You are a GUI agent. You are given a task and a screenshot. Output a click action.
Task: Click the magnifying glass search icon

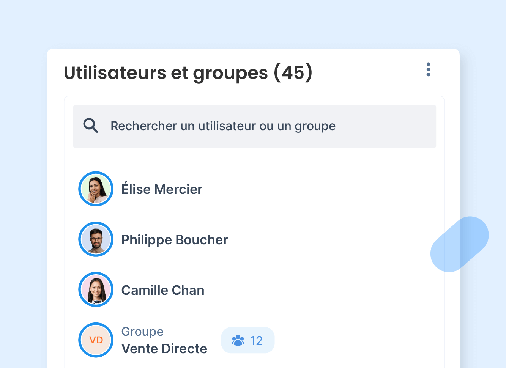(90, 126)
